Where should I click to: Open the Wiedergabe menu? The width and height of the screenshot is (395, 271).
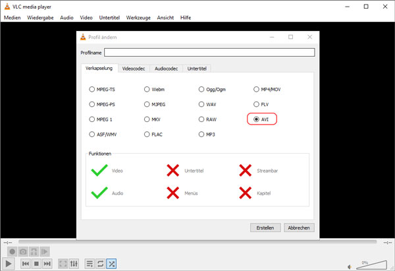pos(40,18)
